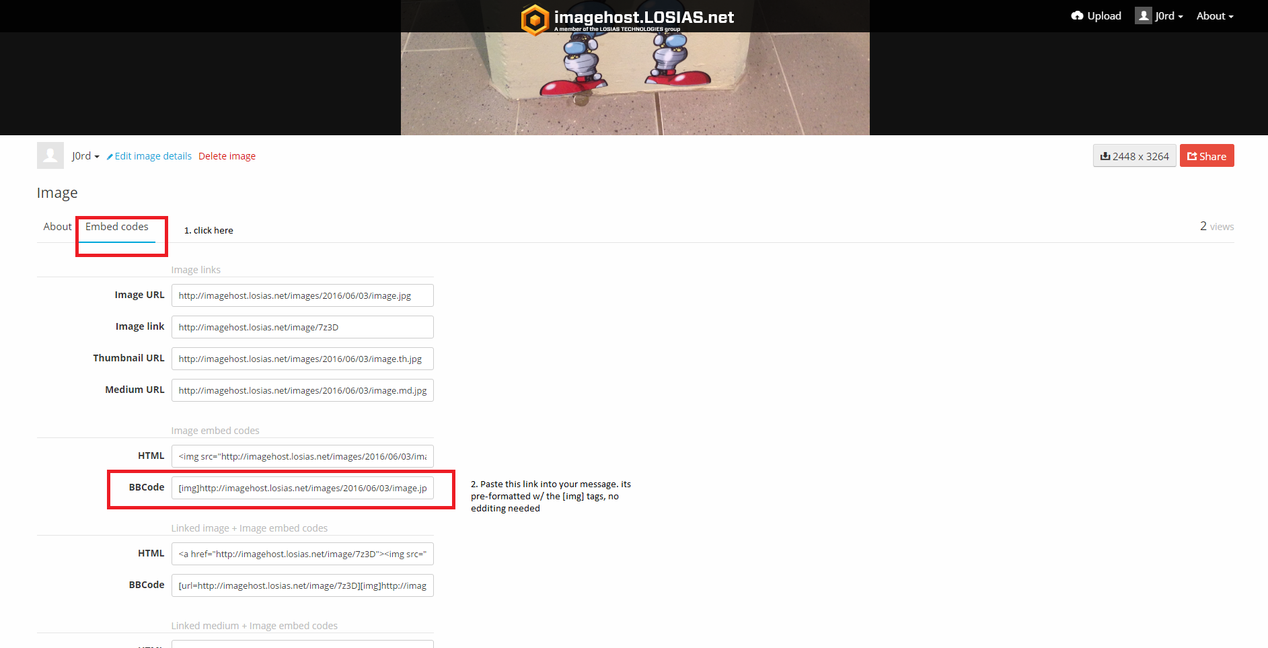This screenshot has width=1268, height=648.
Task: Switch to the About tab
Action: pos(57,227)
